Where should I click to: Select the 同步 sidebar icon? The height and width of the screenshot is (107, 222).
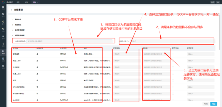[3, 52]
